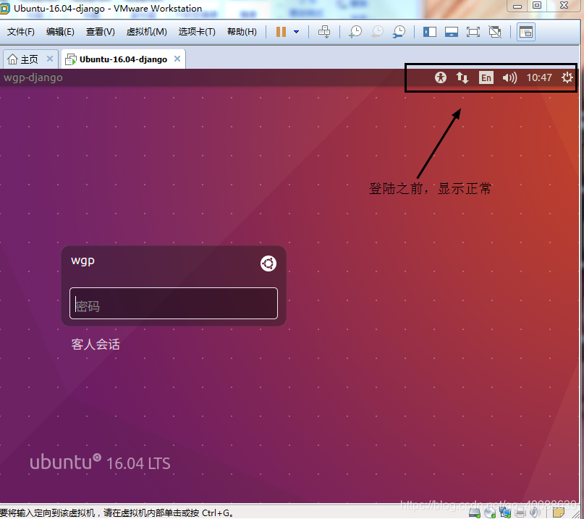Close the 主页 tab
Image resolution: width=584 pixels, height=519 pixels.
click(50, 59)
